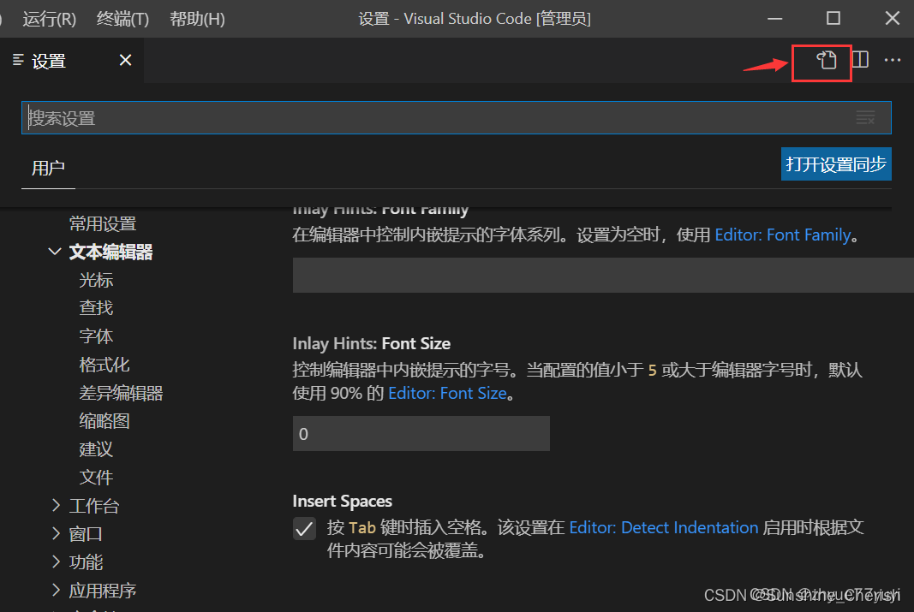Maximize the Visual Studio Code window

pos(833,19)
